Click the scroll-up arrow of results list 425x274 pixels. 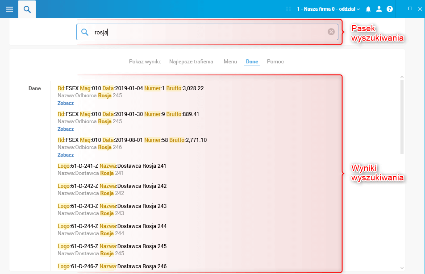(402, 77)
